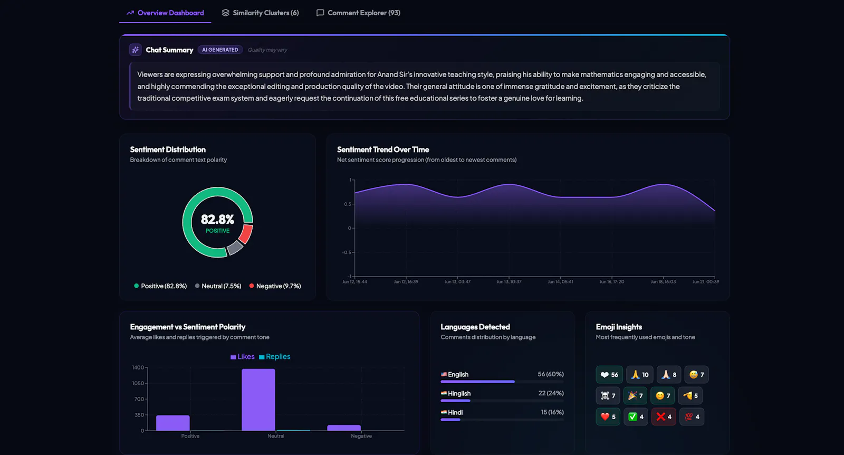Click the "Jun 12, 15:44" axis label

pos(354,282)
